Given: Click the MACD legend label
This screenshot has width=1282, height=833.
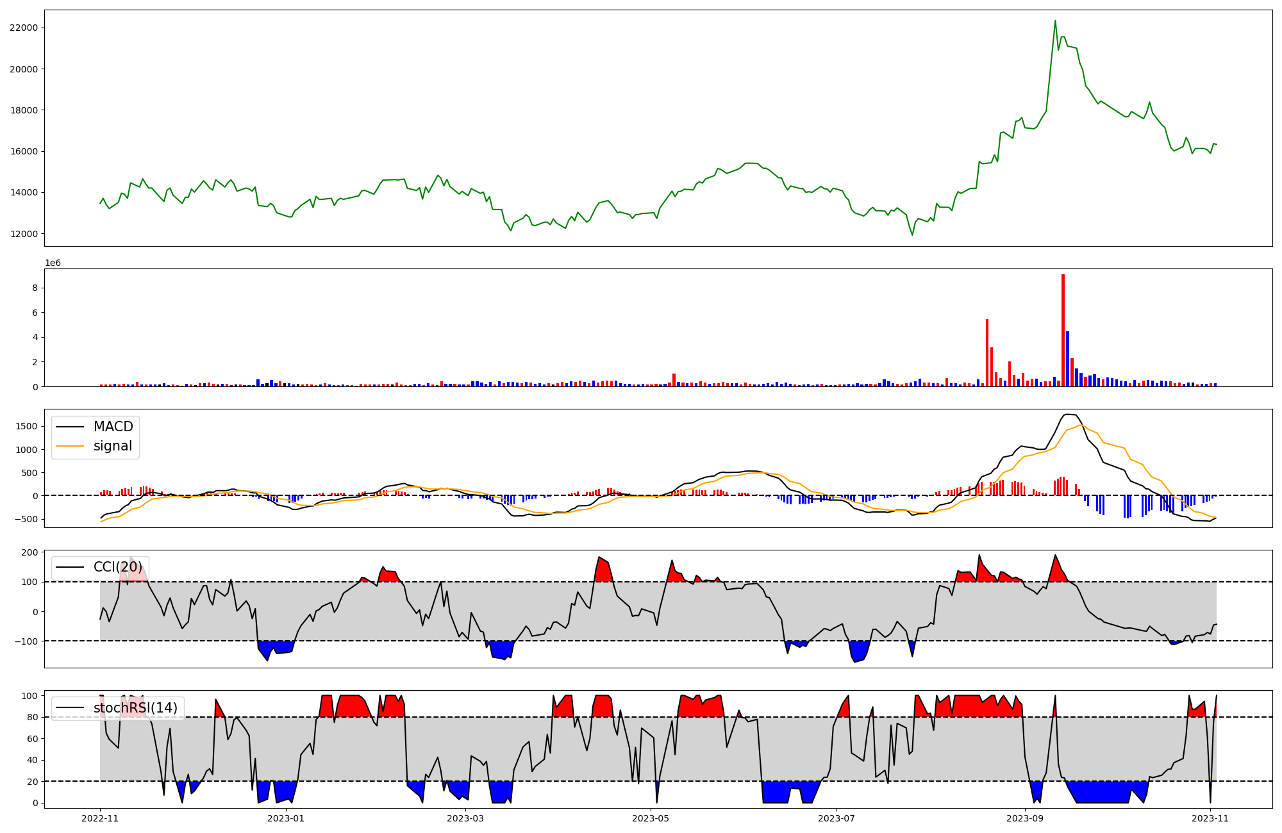Looking at the screenshot, I should tap(113, 427).
